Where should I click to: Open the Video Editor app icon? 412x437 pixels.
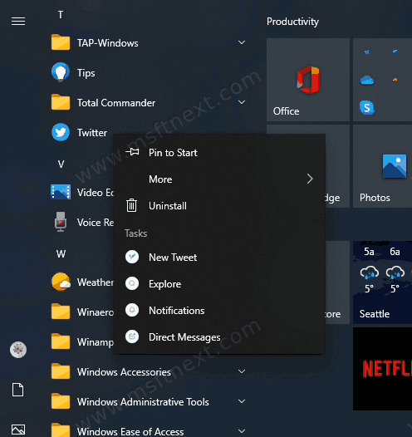click(61, 192)
